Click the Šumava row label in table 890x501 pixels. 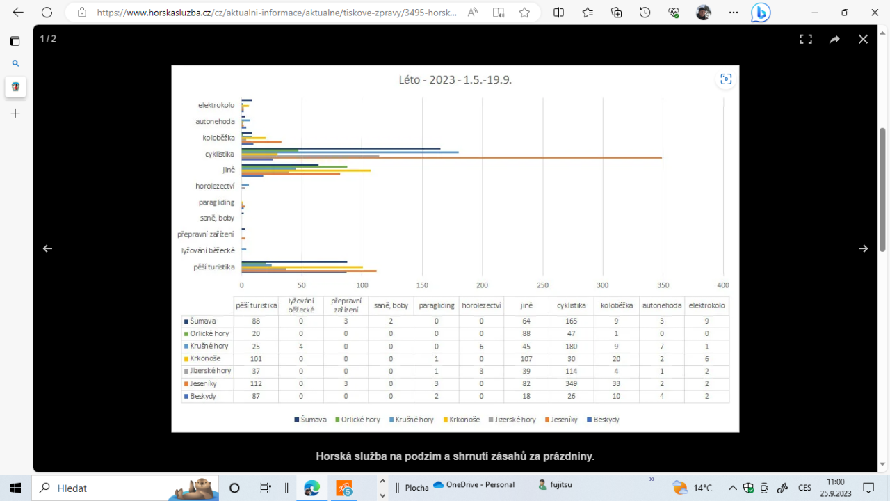203,321
